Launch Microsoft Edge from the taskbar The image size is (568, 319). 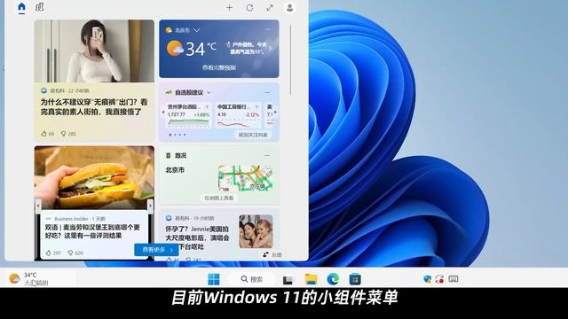click(x=333, y=279)
